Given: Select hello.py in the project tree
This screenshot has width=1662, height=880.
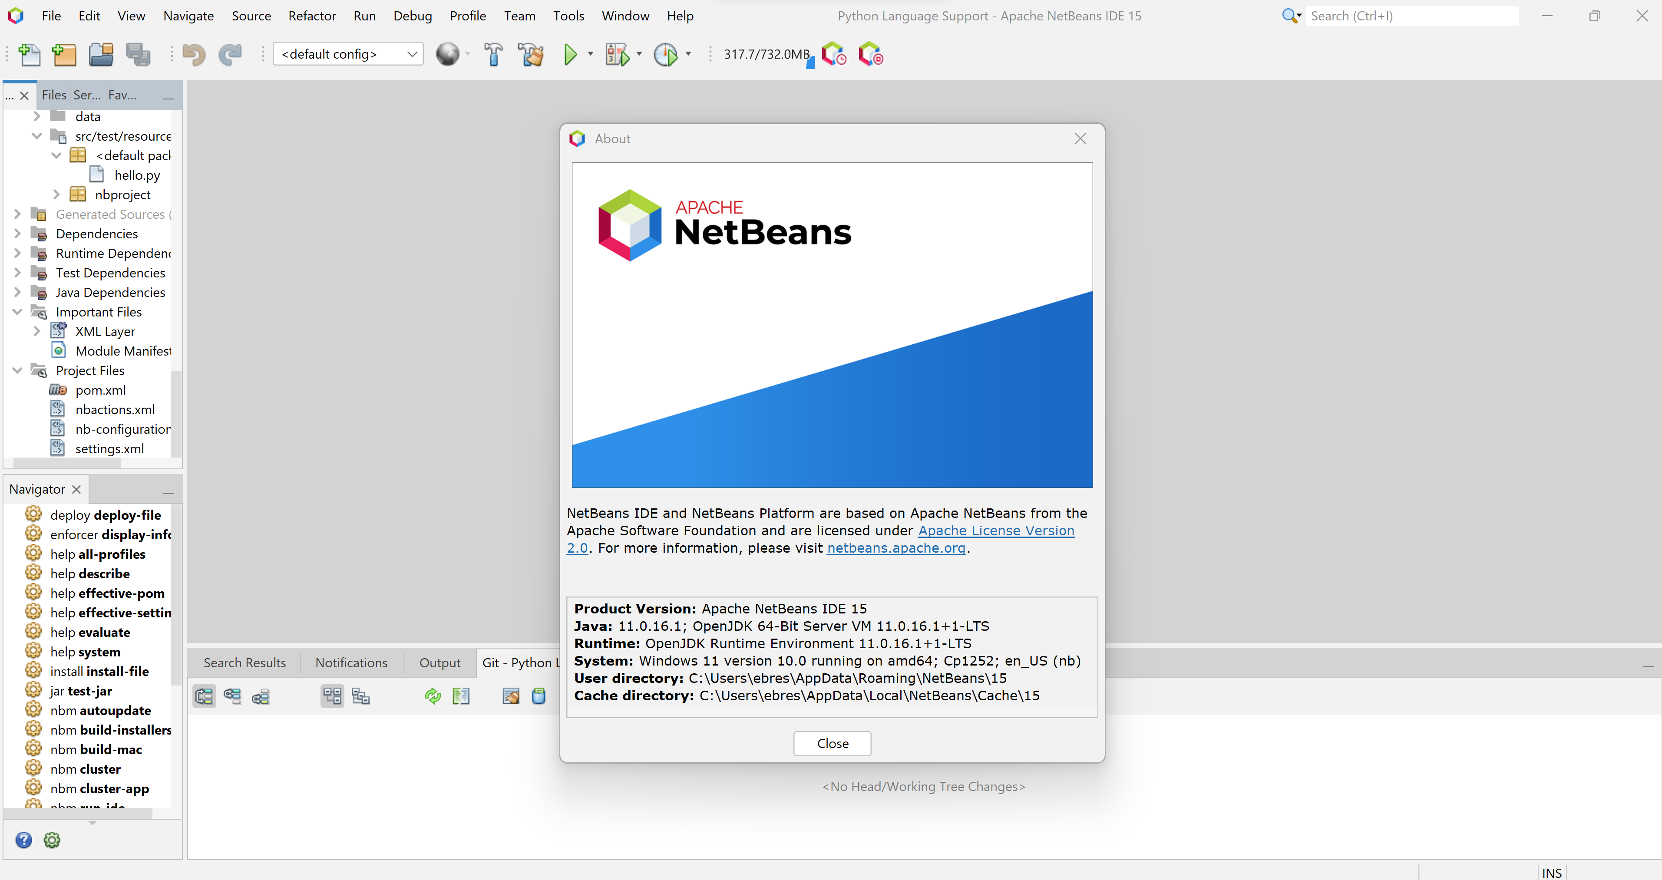Looking at the screenshot, I should 137,175.
